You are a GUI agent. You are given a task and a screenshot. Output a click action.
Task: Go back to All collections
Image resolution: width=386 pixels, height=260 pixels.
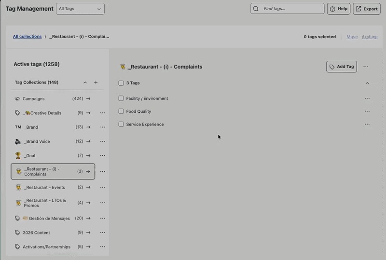click(28, 37)
